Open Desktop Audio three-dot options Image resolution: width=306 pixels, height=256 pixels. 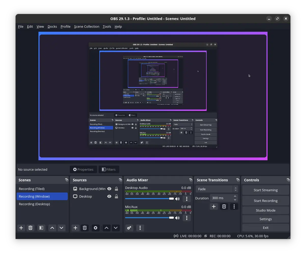(187, 199)
